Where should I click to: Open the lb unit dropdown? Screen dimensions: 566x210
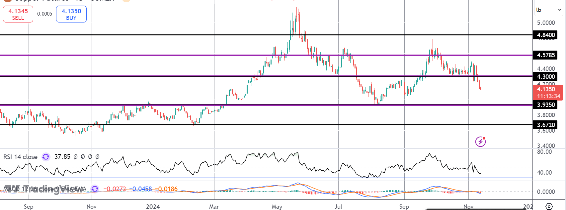tap(549, 10)
